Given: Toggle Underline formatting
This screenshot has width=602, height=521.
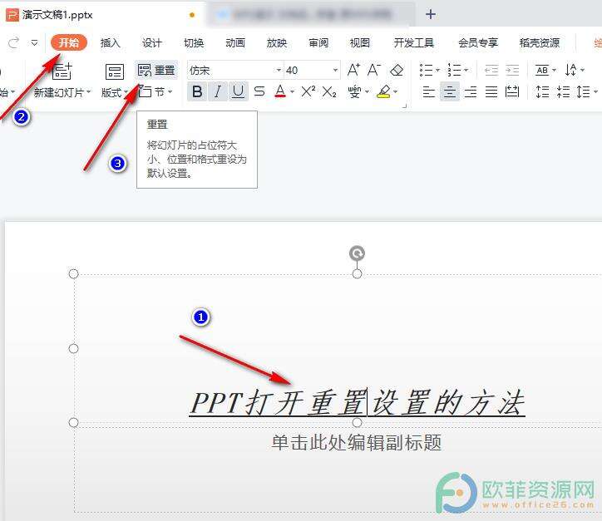Looking at the screenshot, I should click(238, 91).
